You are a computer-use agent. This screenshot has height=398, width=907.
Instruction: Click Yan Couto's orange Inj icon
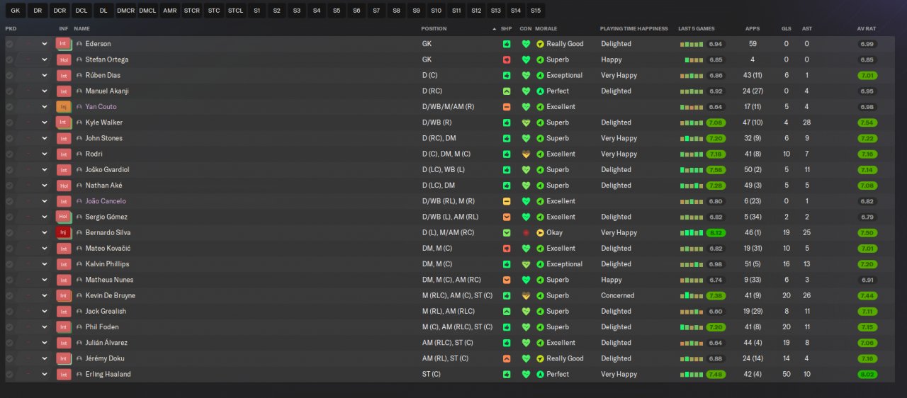(x=64, y=107)
